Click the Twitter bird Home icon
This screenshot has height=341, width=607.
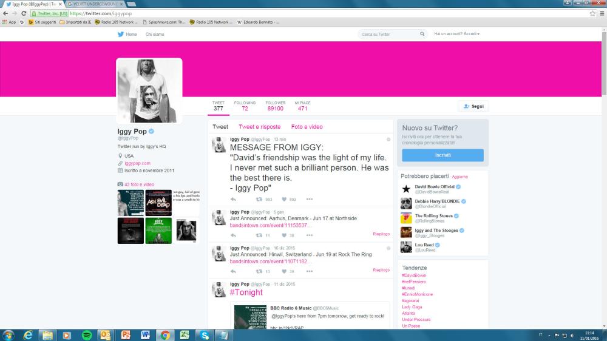(x=121, y=34)
